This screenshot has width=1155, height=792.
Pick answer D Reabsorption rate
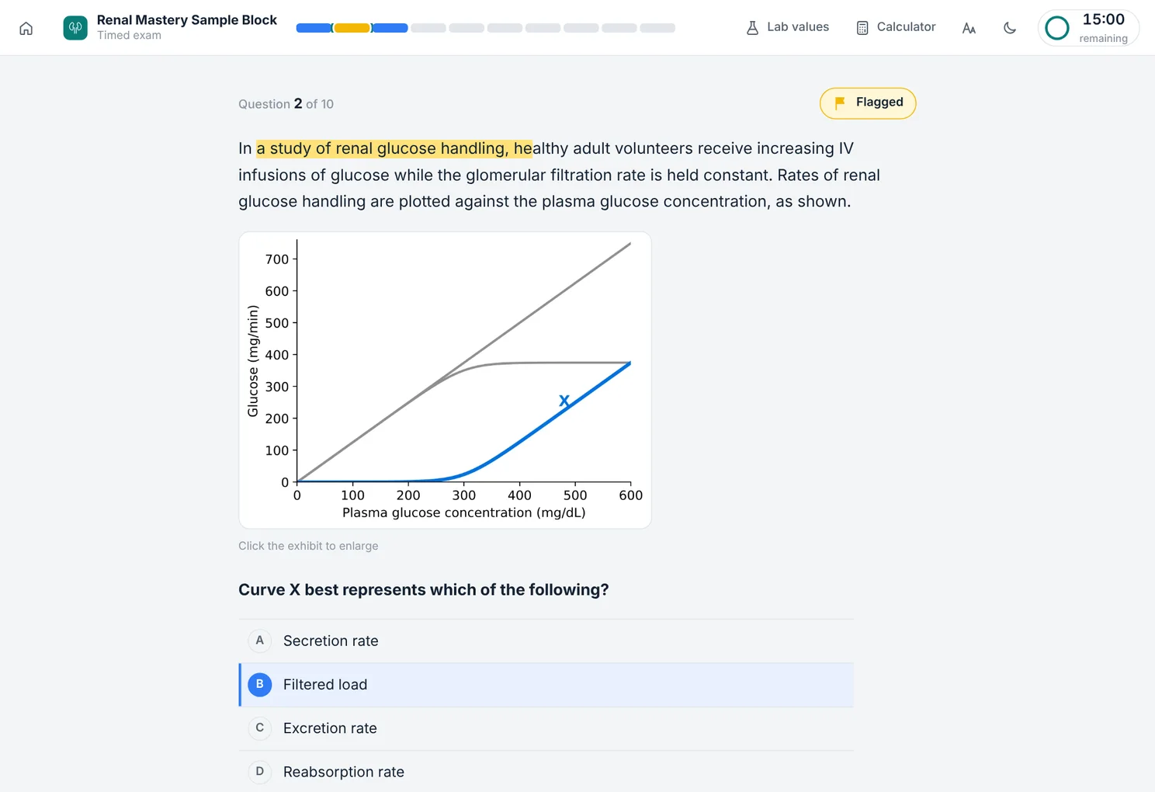click(546, 772)
